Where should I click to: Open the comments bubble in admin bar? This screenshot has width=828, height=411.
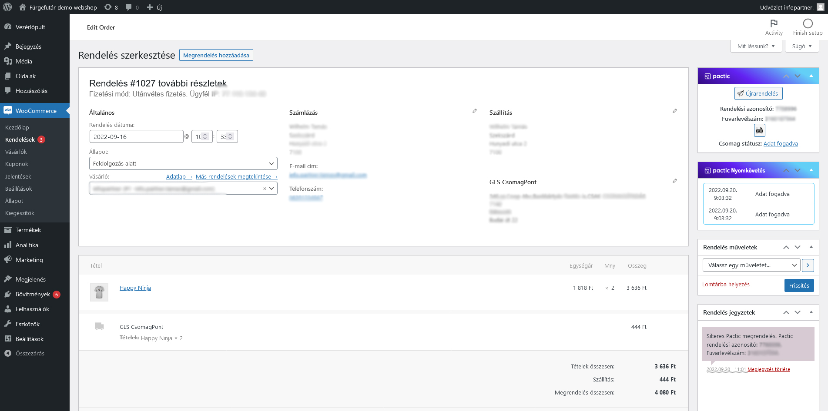point(132,7)
